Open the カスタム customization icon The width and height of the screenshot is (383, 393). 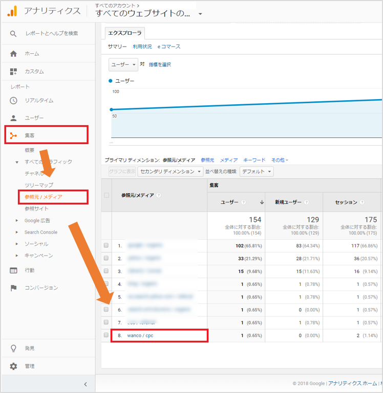click(13, 72)
